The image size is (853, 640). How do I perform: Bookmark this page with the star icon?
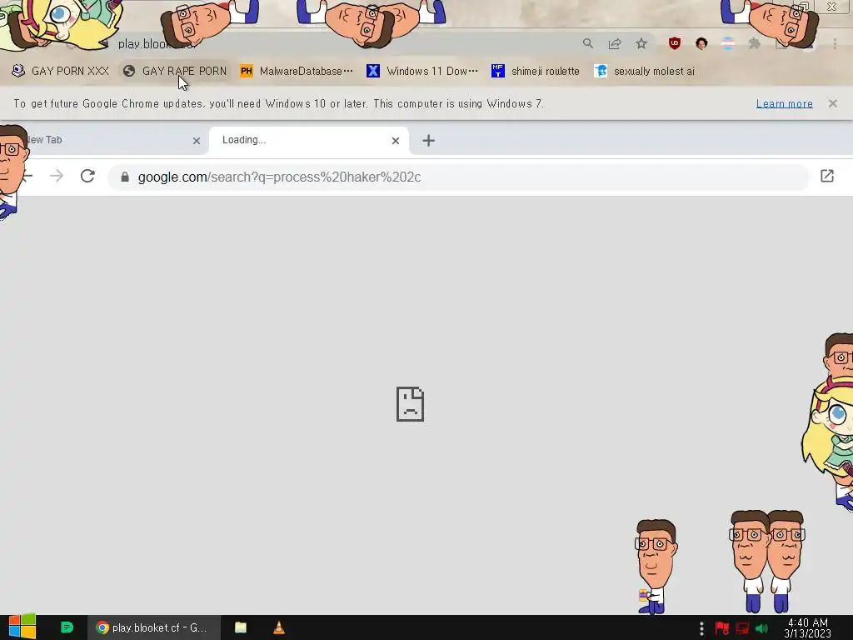point(641,43)
